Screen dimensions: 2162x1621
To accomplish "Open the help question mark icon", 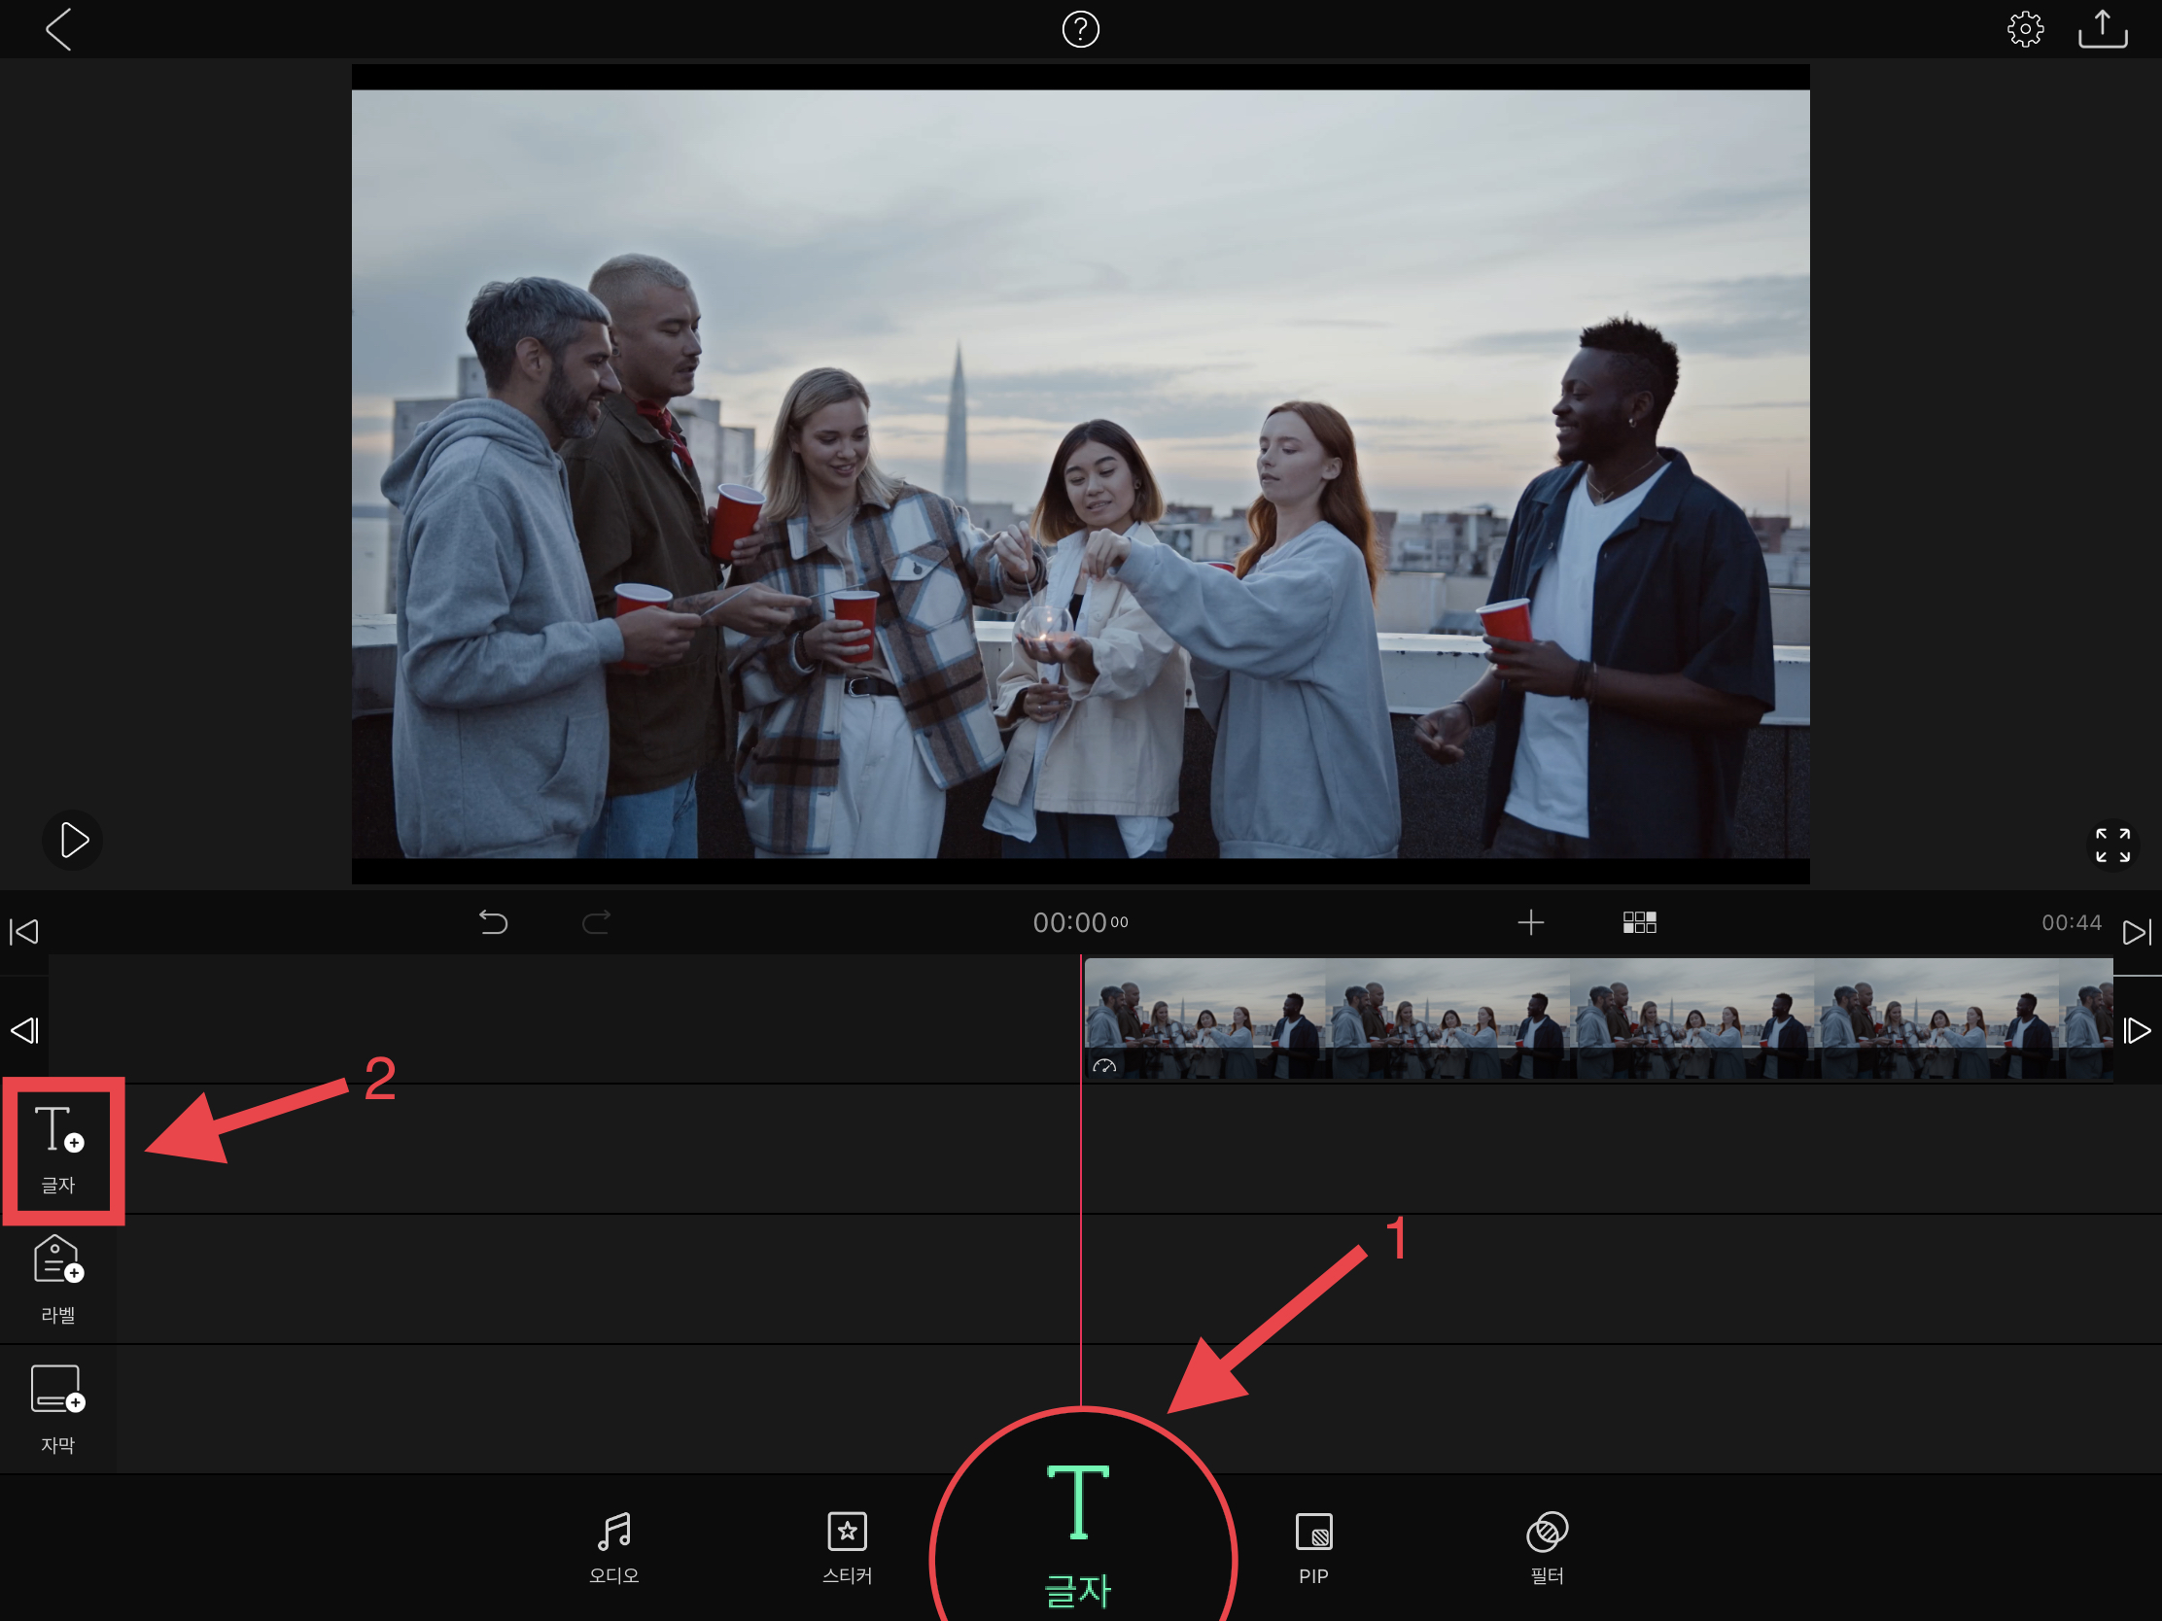I will (x=1080, y=29).
